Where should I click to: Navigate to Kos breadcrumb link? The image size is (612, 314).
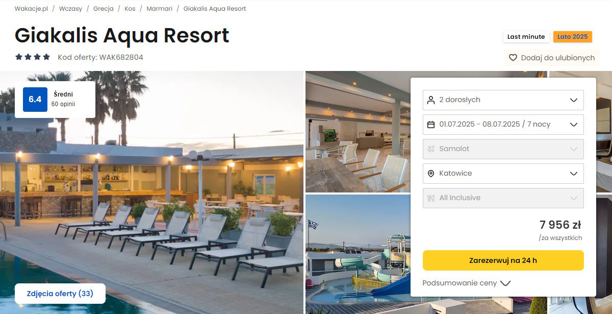click(130, 9)
